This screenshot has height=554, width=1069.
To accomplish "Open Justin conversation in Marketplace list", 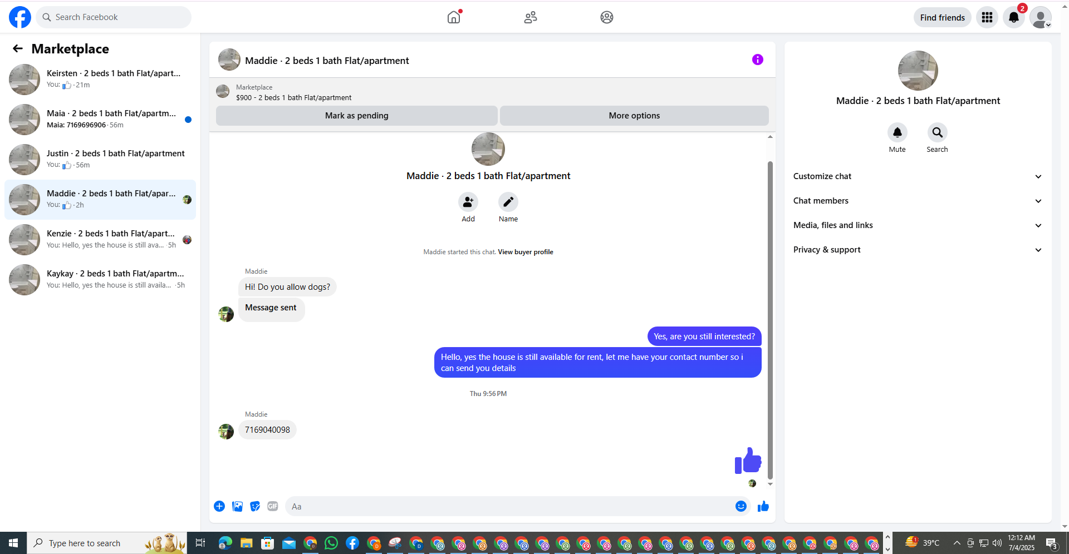I will (100, 159).
